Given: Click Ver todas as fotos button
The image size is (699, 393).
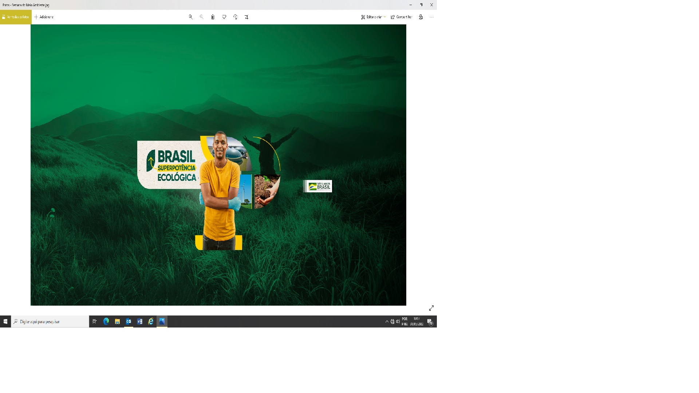Looking at the screenshot, I should [16, 17].
